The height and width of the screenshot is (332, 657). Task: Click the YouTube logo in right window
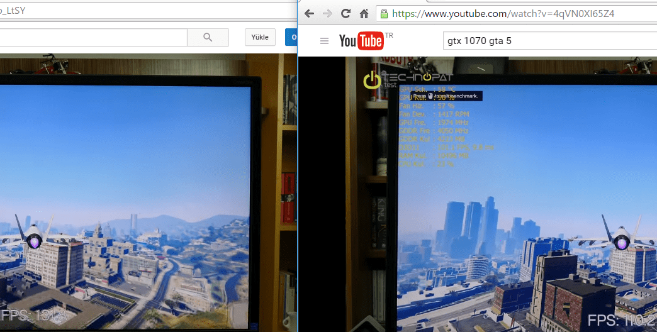pyautogui.click(x=361, y=41)
